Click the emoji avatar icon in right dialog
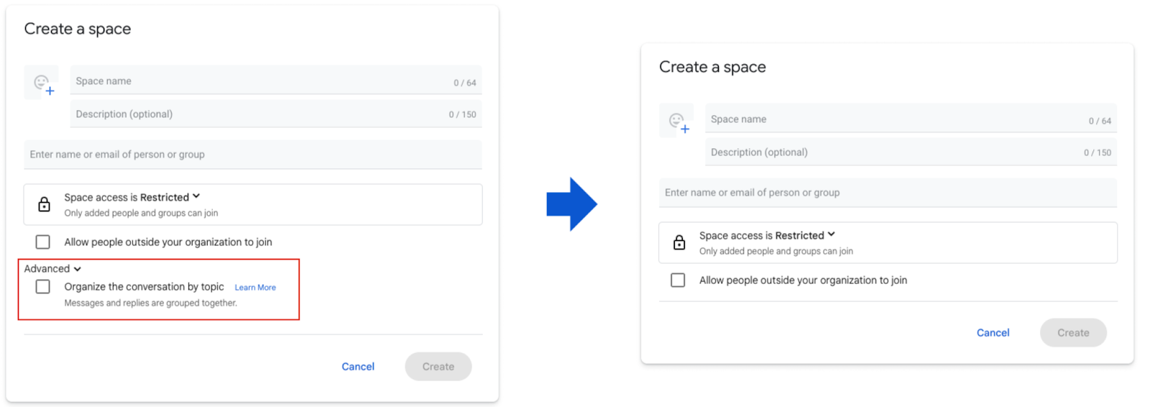This screenshot has height=407, width=1150. tap(677, 121)
